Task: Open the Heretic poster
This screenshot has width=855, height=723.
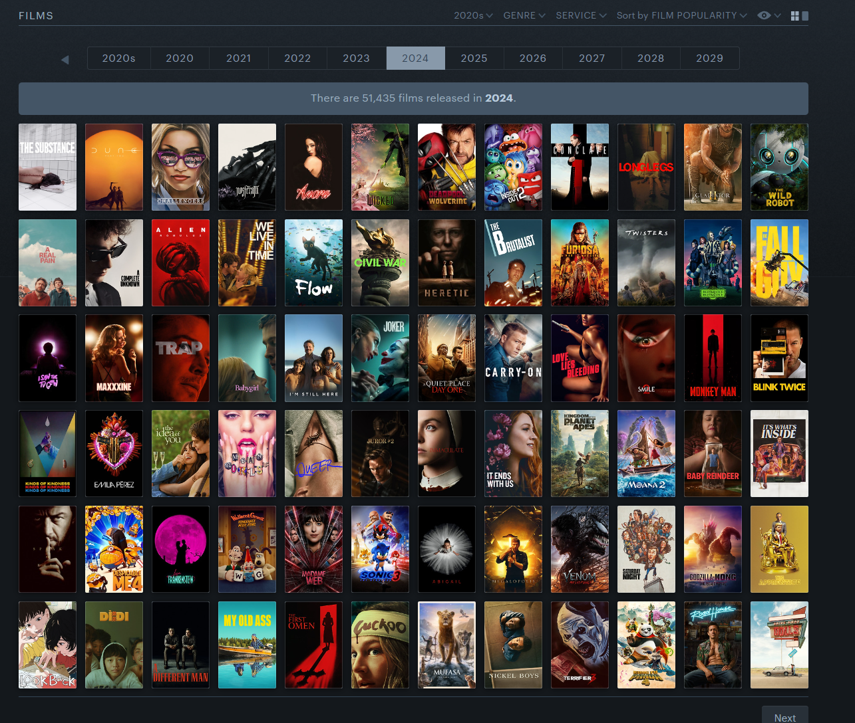Action: (446, 262)
